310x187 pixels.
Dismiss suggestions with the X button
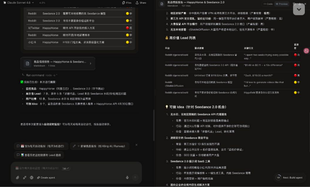coord(136,145)
